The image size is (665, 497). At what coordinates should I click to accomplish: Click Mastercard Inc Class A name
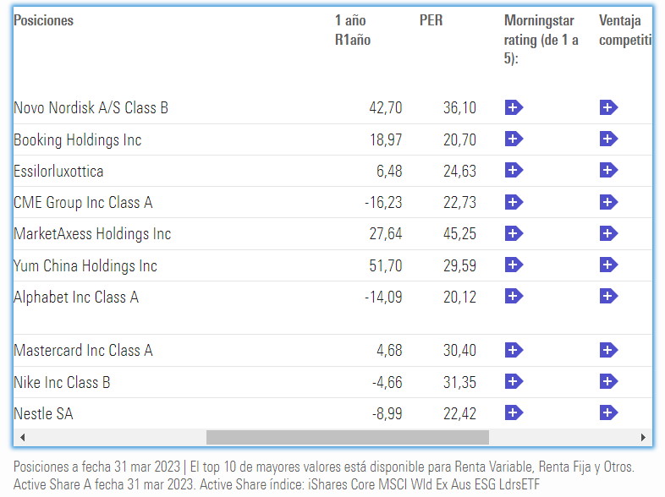[x=83, y=351]
